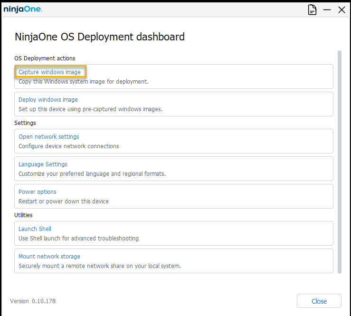The width and height of the screenshot is (351, 316).
Task: Select Mount network storage
Action: pyautogui.click(x=49, y=257)
